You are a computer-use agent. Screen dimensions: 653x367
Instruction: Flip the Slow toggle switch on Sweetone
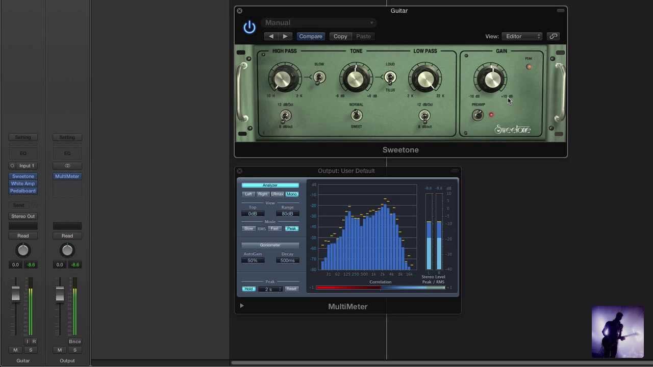click(319, 77)
